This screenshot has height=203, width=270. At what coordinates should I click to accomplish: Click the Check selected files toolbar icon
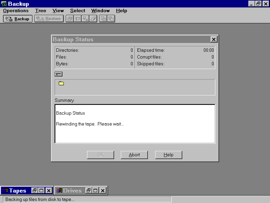point(103,19)
